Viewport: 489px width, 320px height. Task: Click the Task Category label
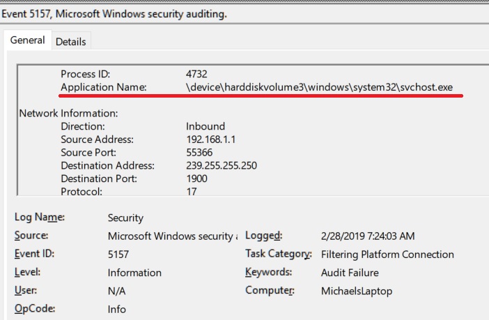(279, 254)
